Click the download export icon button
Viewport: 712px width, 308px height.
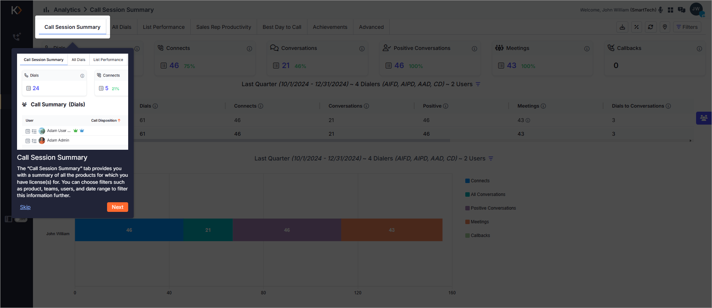622,27
